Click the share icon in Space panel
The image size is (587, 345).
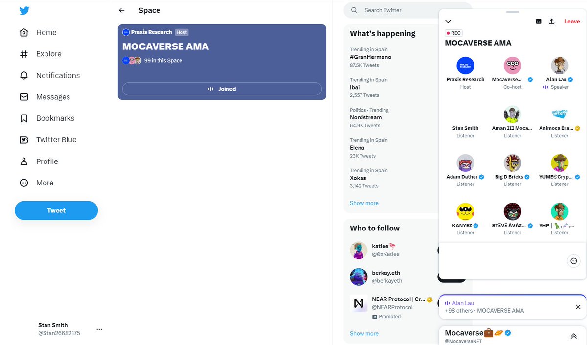552,21
